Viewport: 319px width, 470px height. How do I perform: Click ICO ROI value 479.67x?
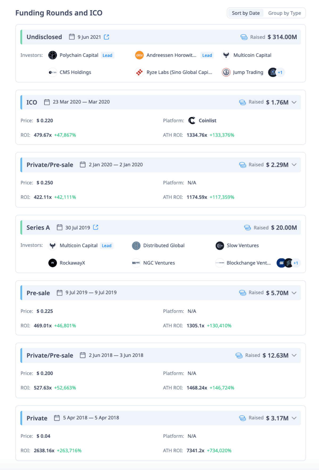(x=43, y=135)
